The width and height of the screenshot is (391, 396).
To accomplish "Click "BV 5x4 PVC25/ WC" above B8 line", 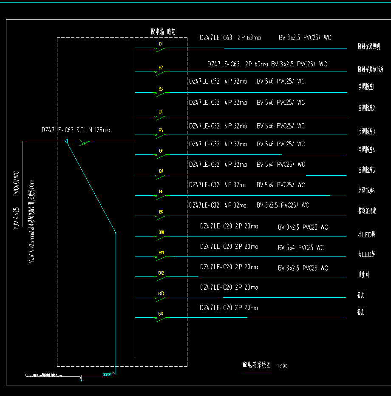I will point(280,185).
